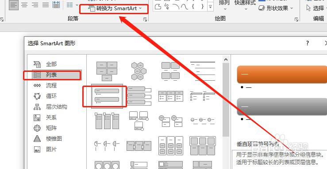Image resolution: width=327 pixels, height=169 pixels.
Task: Open the 形状效果 shape effects dropdown
Action: coord(276,8)
